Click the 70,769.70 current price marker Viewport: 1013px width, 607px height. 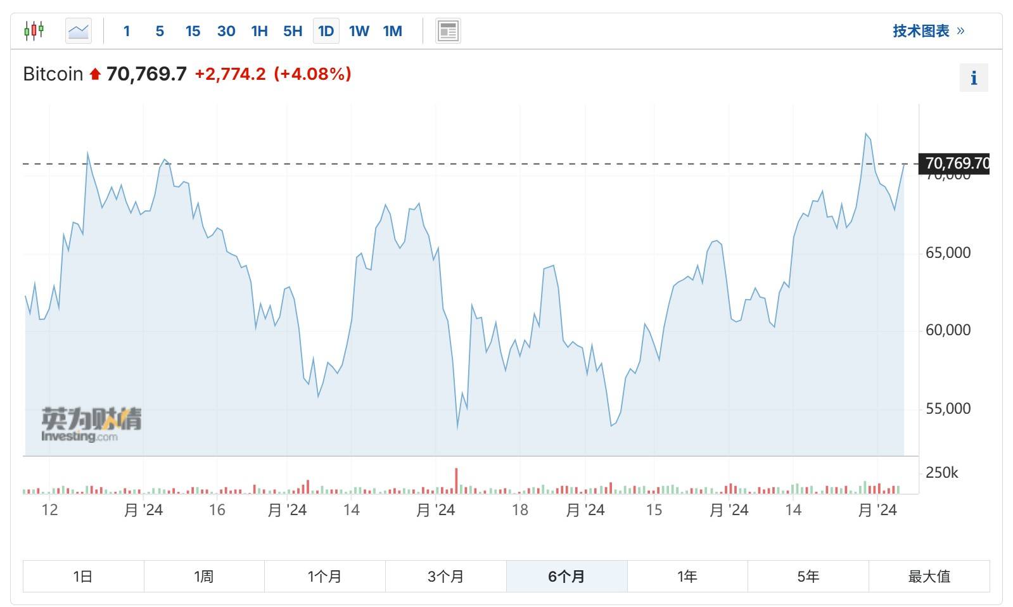coord(954,163)
